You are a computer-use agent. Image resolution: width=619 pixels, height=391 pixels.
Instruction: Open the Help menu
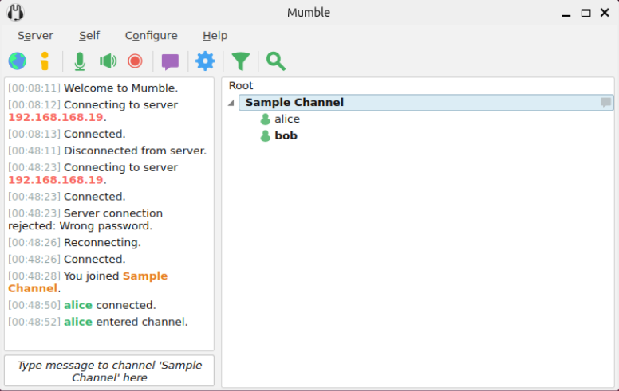(x=215, y=36)
